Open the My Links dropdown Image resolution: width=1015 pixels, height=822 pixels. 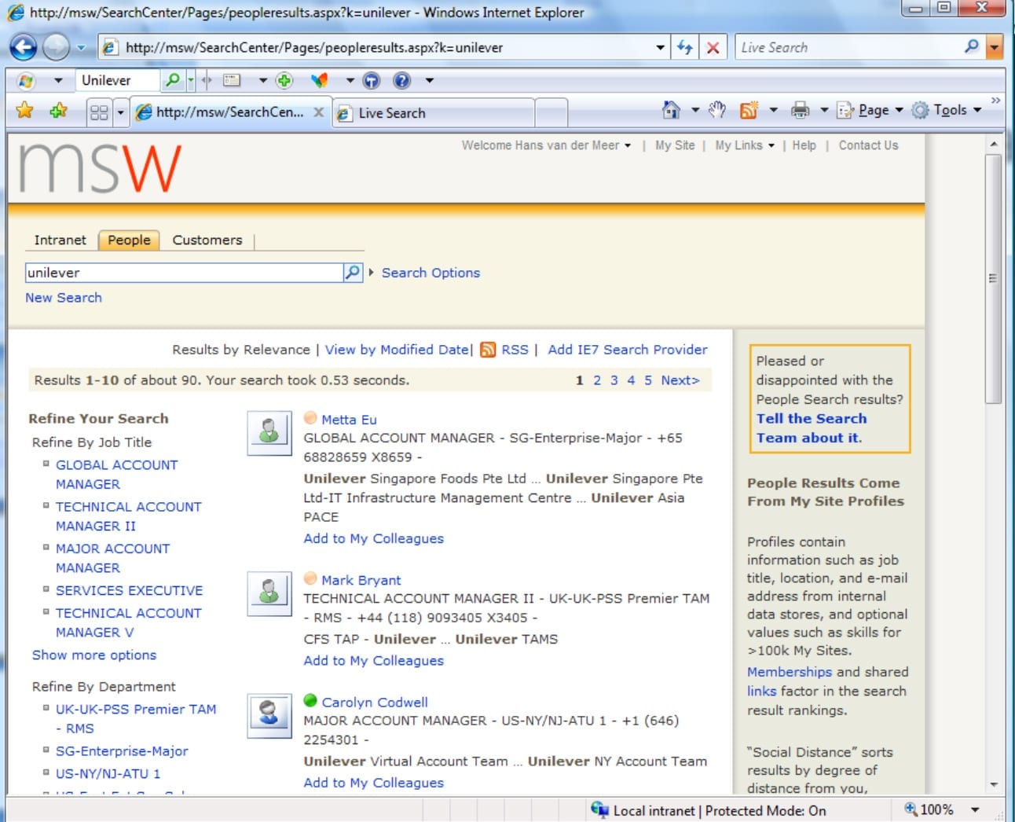pyautogui.click(x=745, y=145)
